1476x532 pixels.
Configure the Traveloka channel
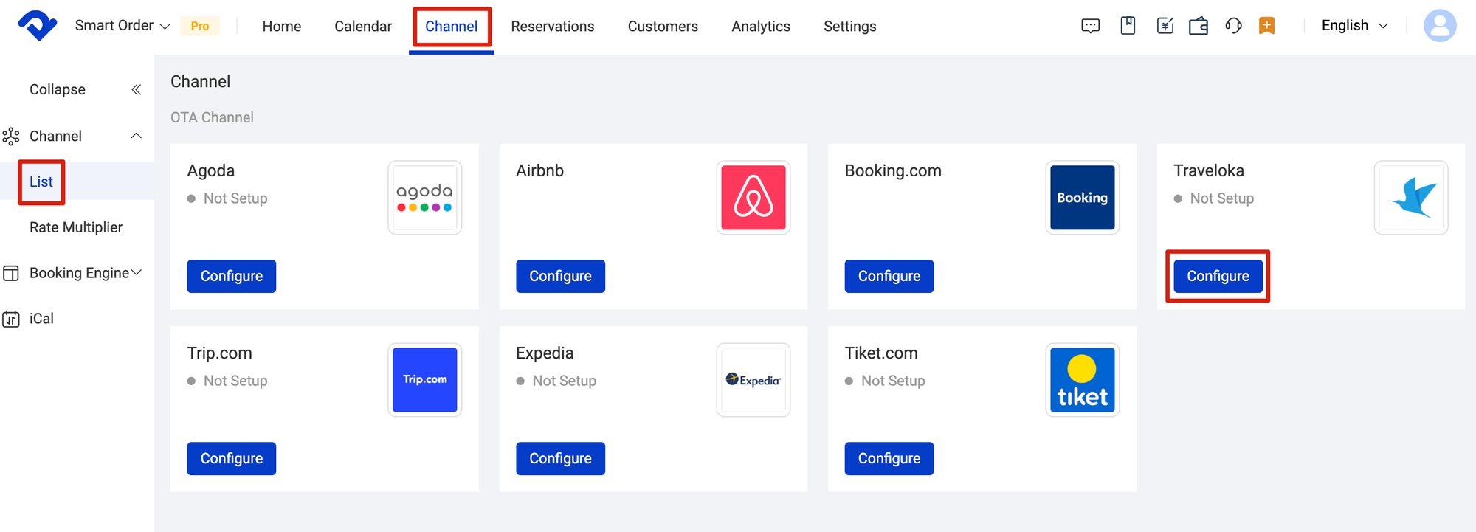point(1217,276)
